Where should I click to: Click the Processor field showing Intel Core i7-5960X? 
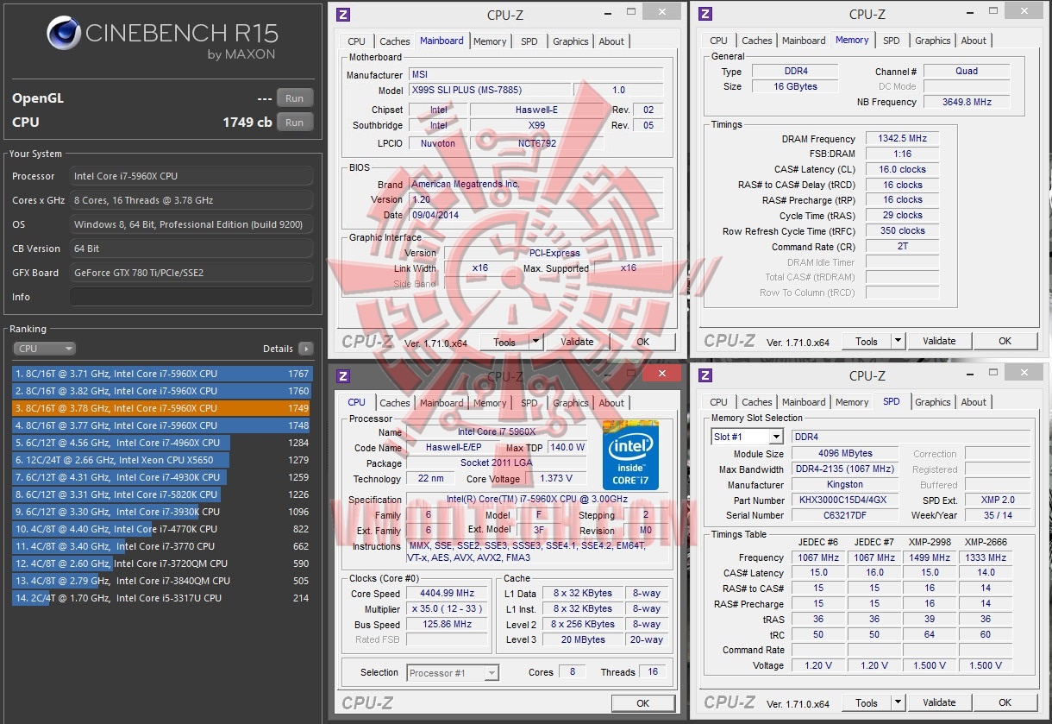pos(191,176)
